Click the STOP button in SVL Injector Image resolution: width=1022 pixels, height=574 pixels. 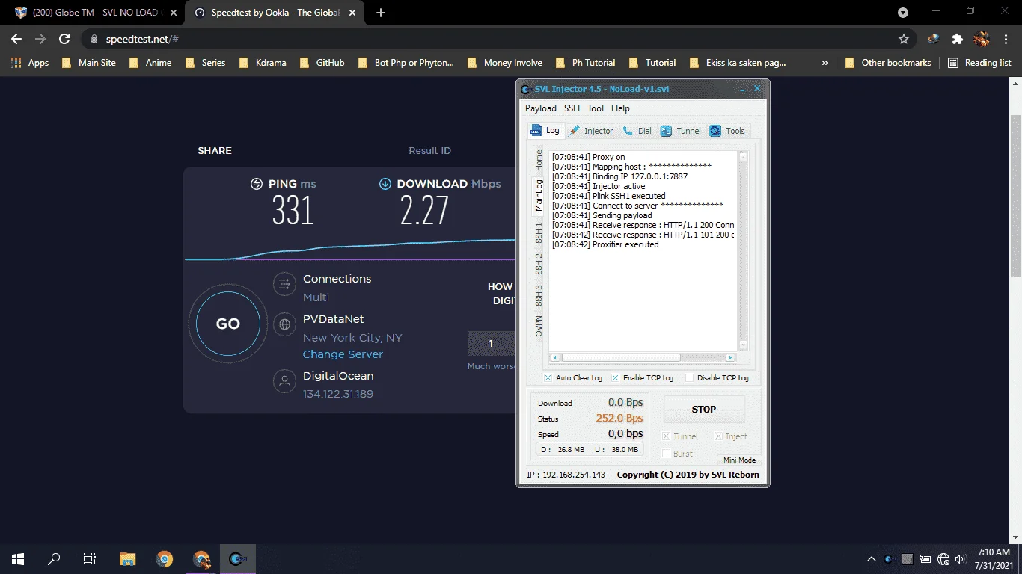[x=704, y=410]
